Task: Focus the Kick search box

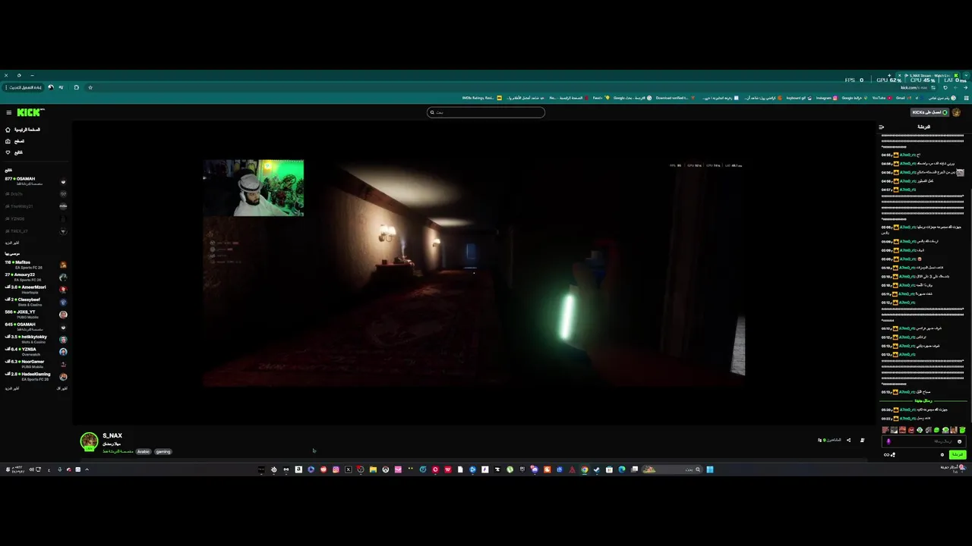Action: point(486,112)
